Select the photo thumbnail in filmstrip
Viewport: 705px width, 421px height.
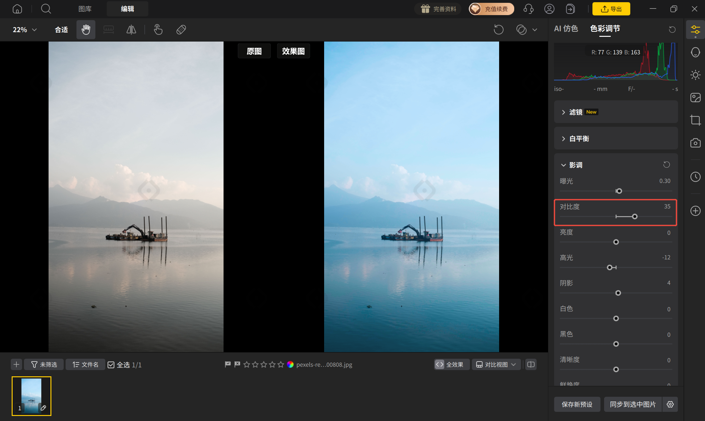click(x=31, y=396)
